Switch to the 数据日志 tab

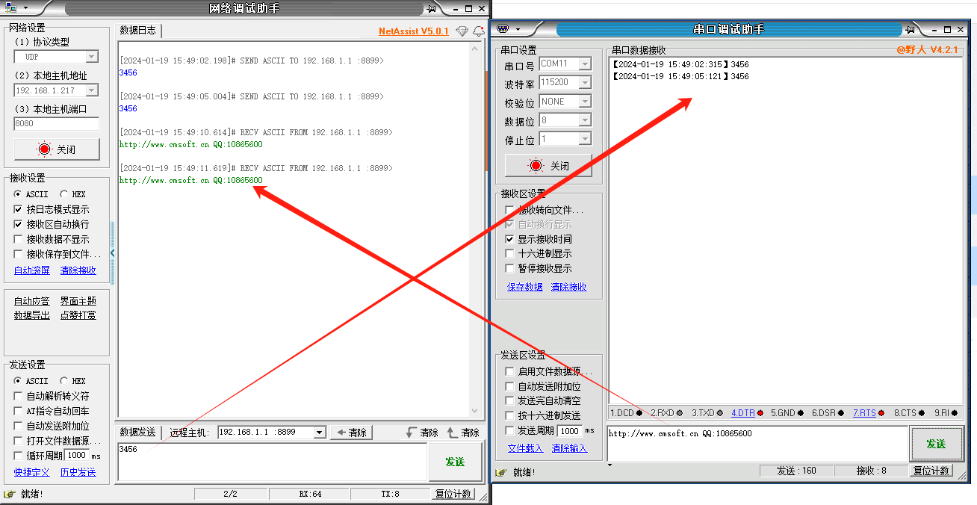click(138, 31)
